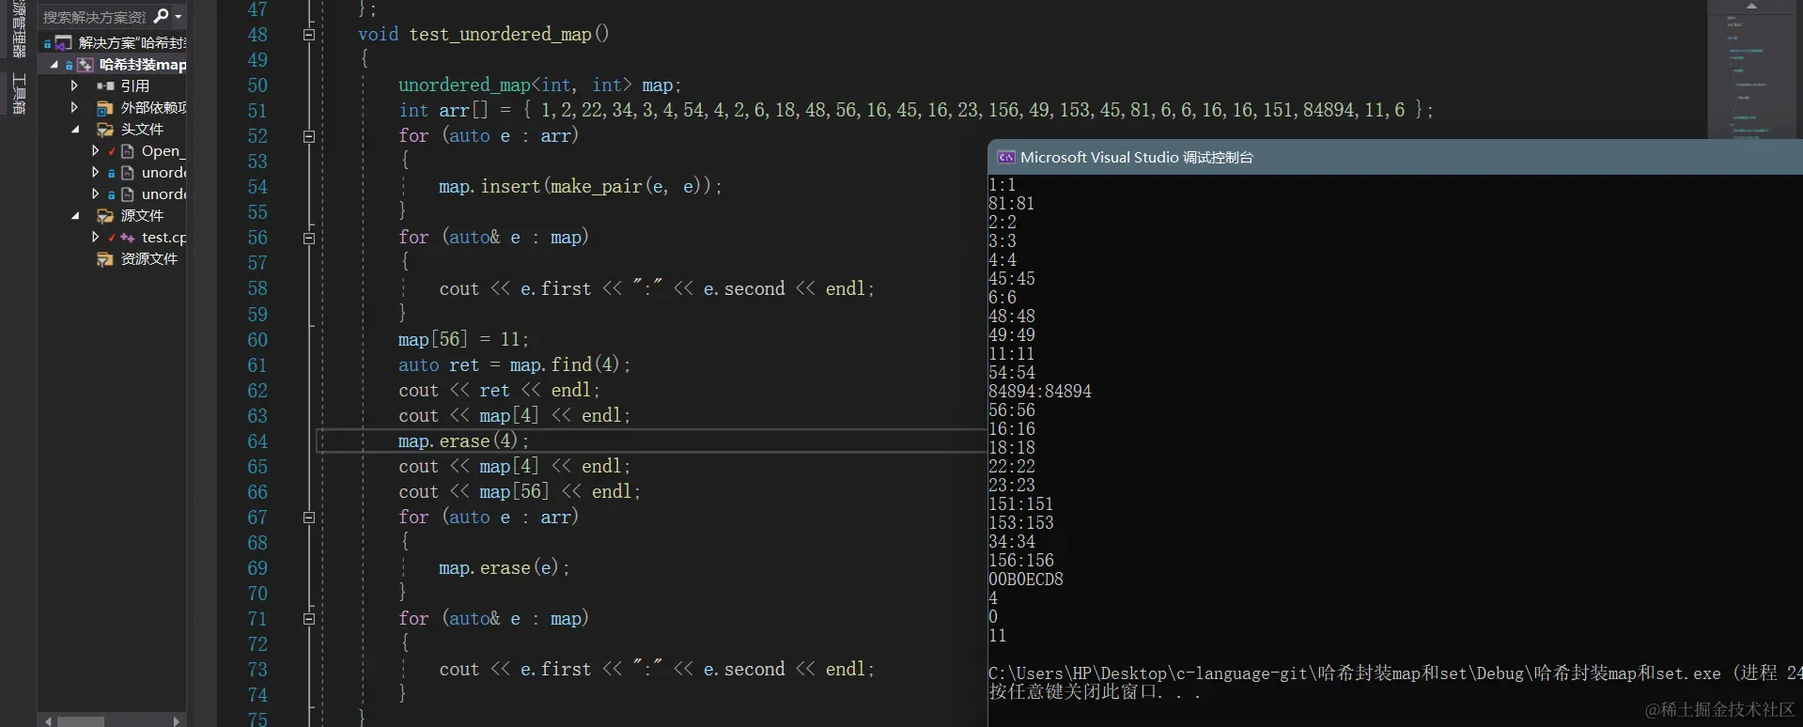Click the debug console window icon
Viewport: 1803px width, 727px height.
[1005, 157]
